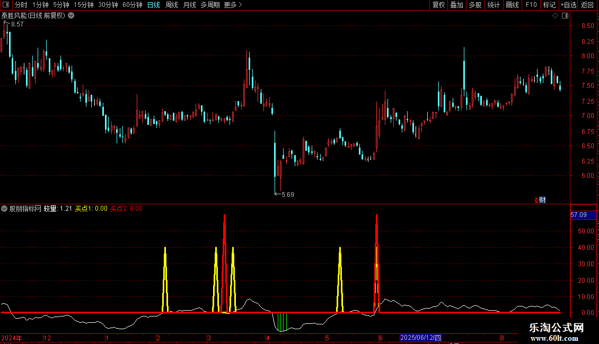Add stock via +自选 button
The width and height of the screenshot is (599, 344).
(x=568, y=5)
